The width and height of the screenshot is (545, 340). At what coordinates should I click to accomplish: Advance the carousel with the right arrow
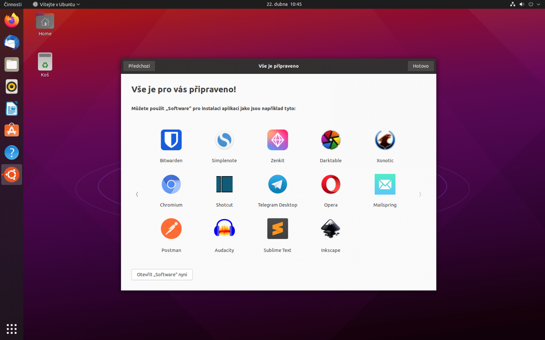(420, 194)
